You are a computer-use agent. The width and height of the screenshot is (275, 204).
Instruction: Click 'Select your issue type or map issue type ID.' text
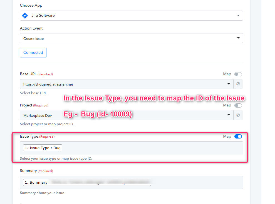pyautogui.click(x=56, y=159)
